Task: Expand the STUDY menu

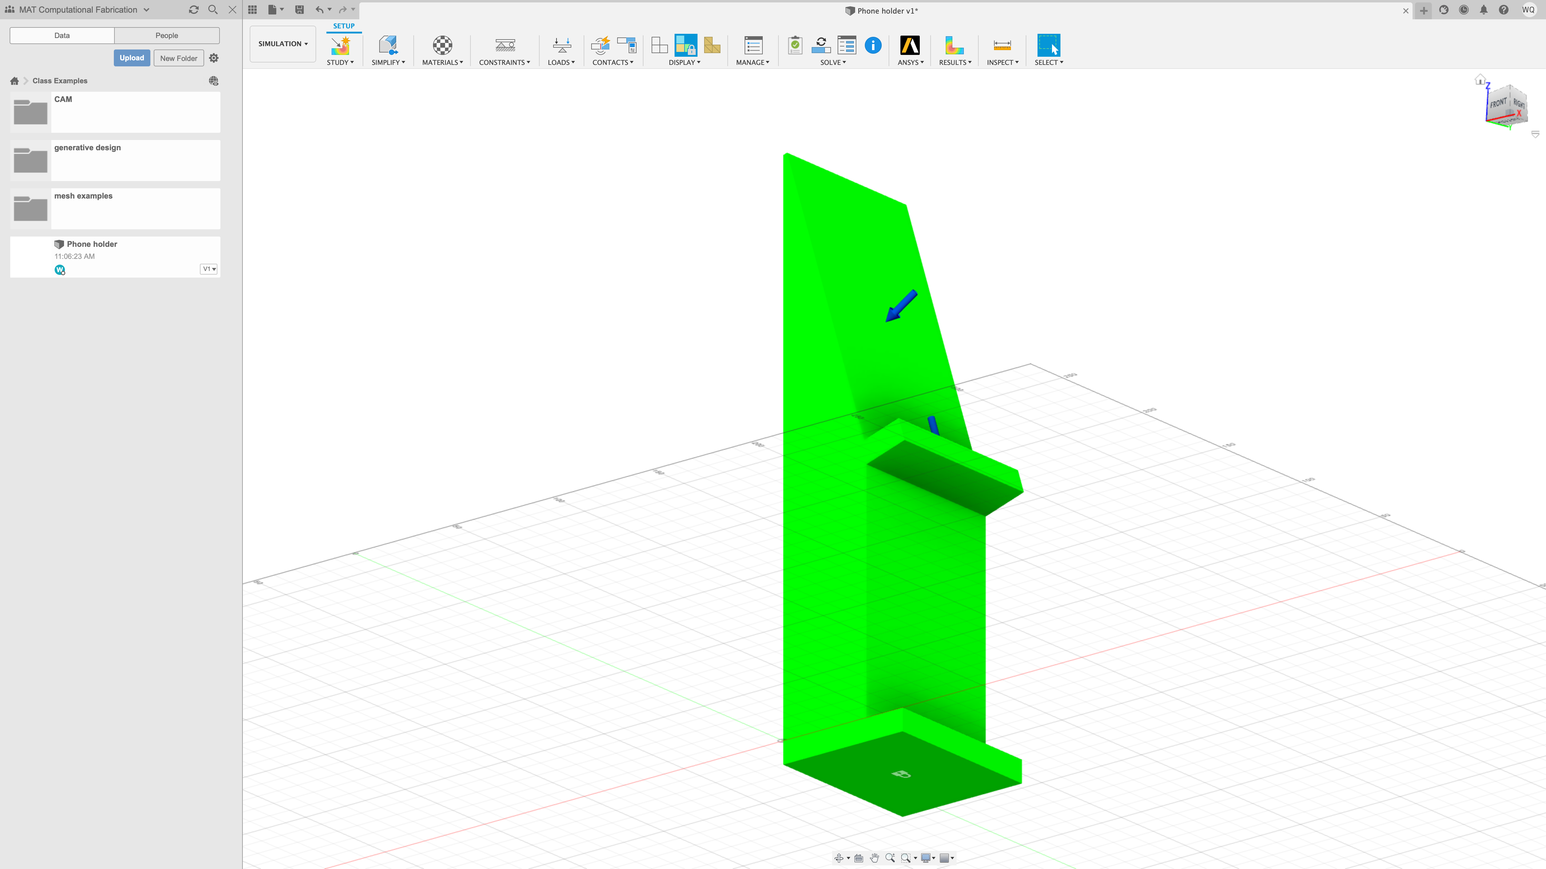Action: [340, 62]
